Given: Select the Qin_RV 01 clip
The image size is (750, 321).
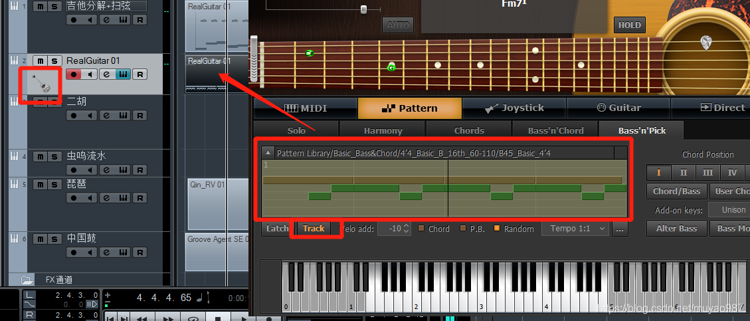Looking at the screenshot, I should 218,205.
